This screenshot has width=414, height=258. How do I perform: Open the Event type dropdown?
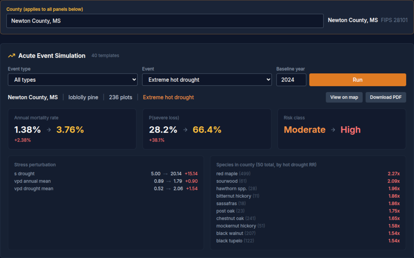pos(73,80)
